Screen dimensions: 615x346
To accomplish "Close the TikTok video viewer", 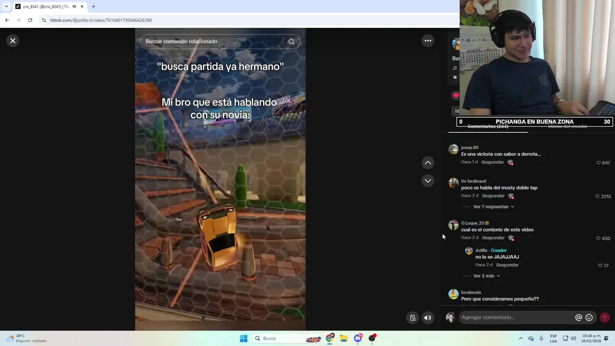I will (13, 41).
